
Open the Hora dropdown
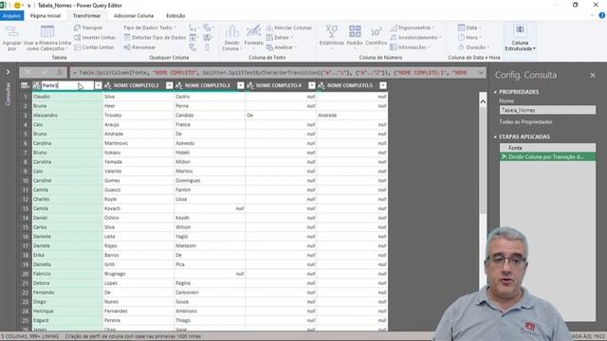[x=469, y=38]
